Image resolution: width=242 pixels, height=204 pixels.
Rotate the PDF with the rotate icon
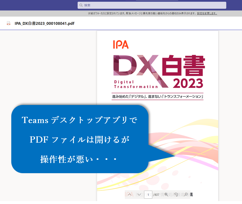click(x=176, y=195)
